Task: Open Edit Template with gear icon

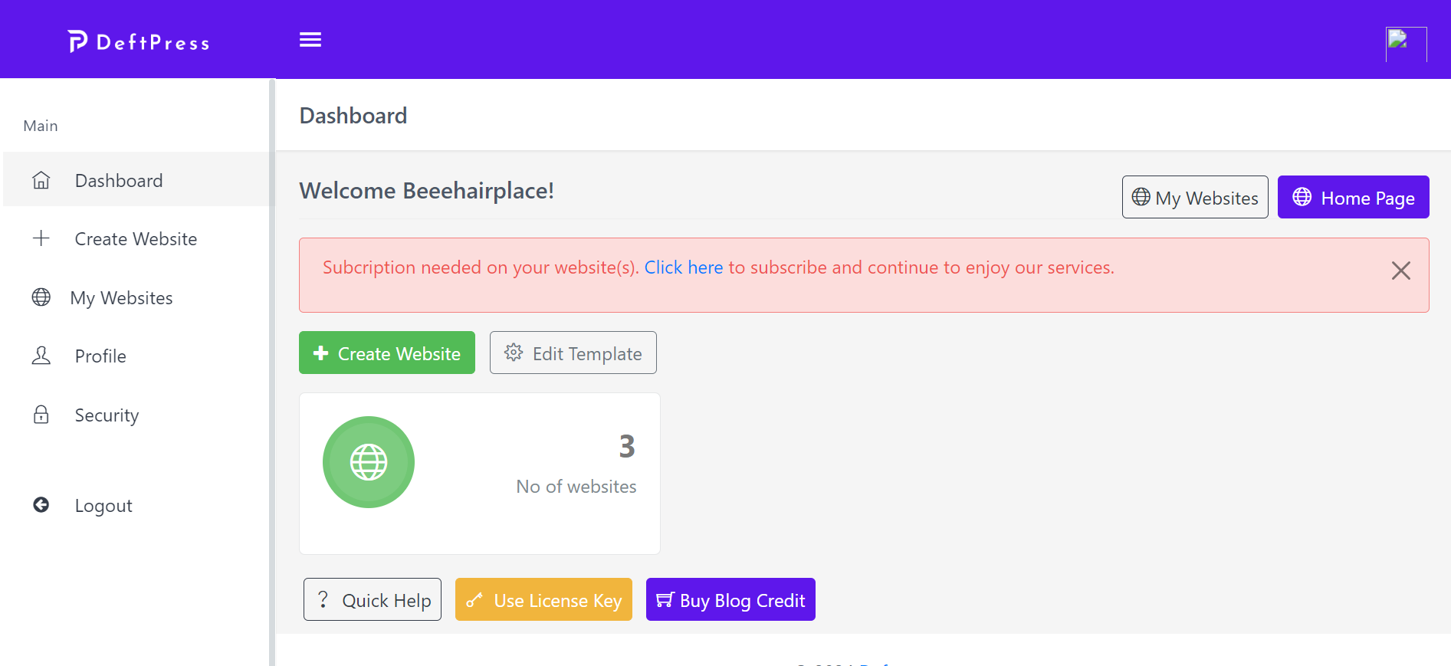Action: [573, 353]
